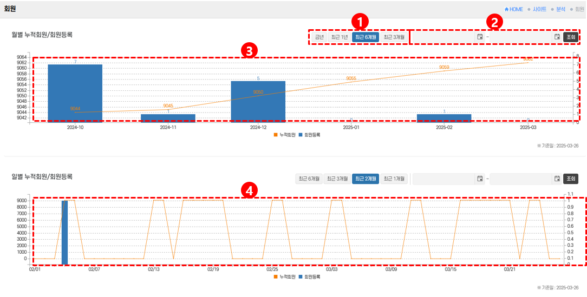The image size is (587, 297).
Task: Click the 2024-10 blue bar in monthly chart
Action: [x=75, y=93]
